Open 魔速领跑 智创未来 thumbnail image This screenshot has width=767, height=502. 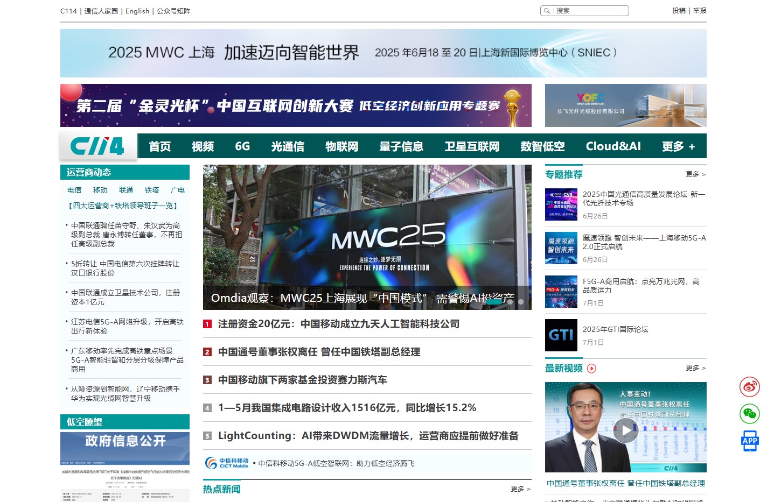point(561,248)
